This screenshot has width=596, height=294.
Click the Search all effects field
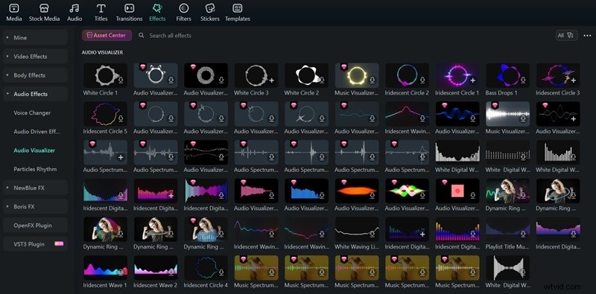pyautogui.click(x=171, y=35)
